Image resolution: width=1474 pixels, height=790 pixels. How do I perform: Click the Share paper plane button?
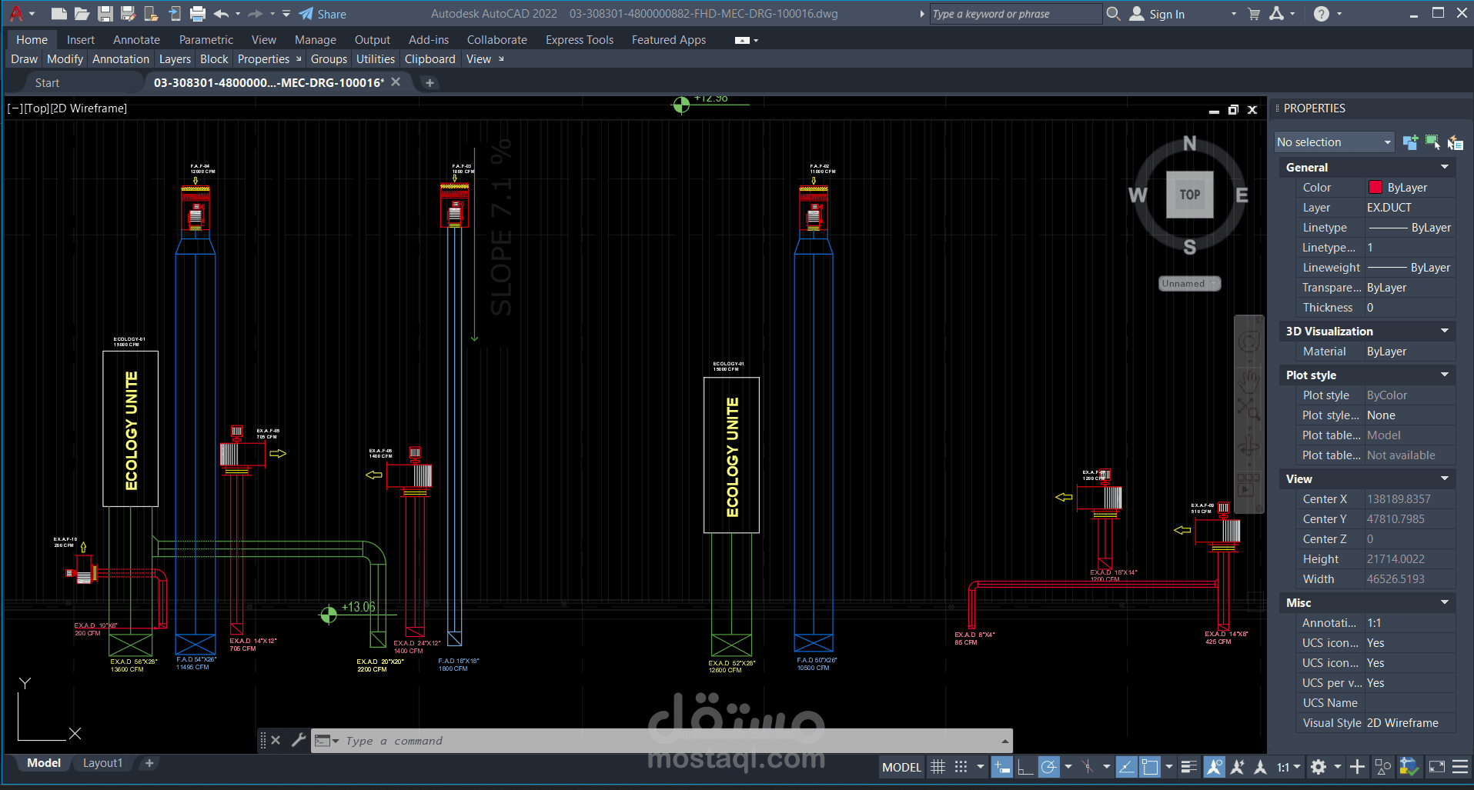[x=323, y=14]
